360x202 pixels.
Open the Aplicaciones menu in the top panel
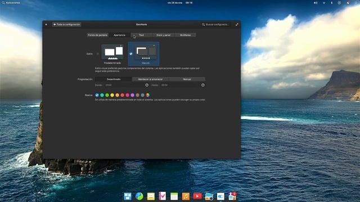(x=13, y=3)
